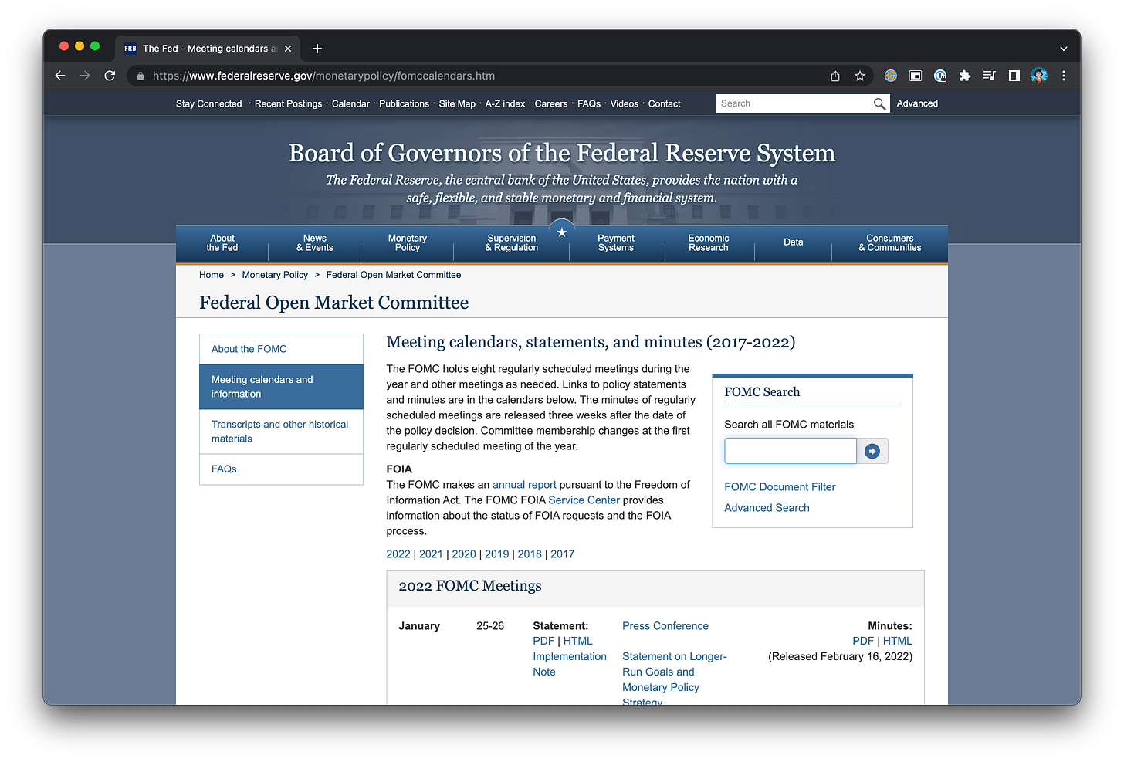Open the Extensions puzzle icon

965,76
